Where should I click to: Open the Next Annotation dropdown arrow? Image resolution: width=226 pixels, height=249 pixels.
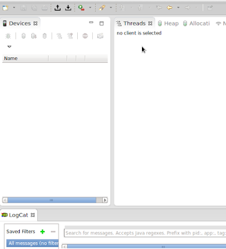coord(131,7)
